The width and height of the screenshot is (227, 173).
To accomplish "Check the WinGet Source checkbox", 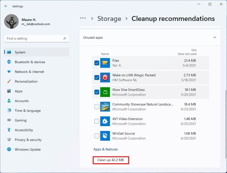I will tap(97, 136).
